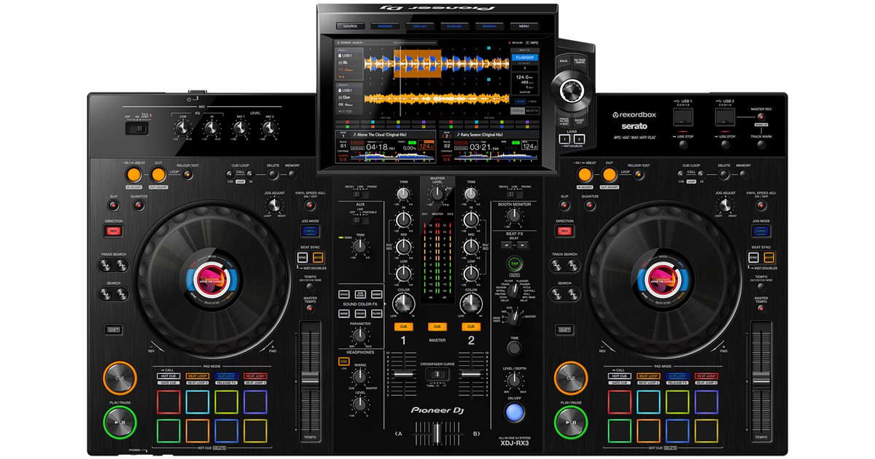Hit the left deck DIRECTION REV button

113,230
